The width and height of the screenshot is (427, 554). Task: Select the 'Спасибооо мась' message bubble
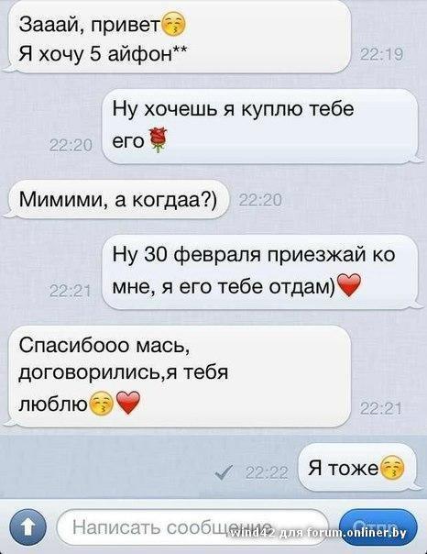tap(177, 376)
